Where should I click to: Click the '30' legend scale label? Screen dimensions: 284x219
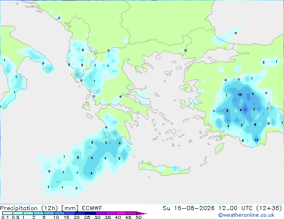point(97,217)
